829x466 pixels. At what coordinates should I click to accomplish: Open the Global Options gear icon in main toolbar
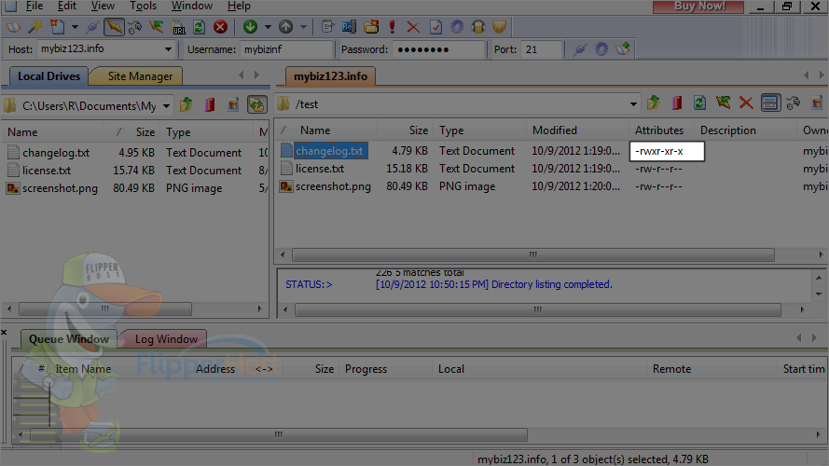pos(457,26)
